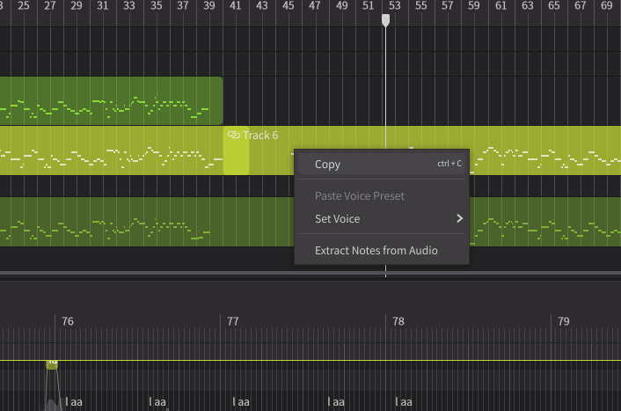Click bar 77 on the piano roll ruler
The height and width of the screenshot is (411, 621).
coord(233,321)
